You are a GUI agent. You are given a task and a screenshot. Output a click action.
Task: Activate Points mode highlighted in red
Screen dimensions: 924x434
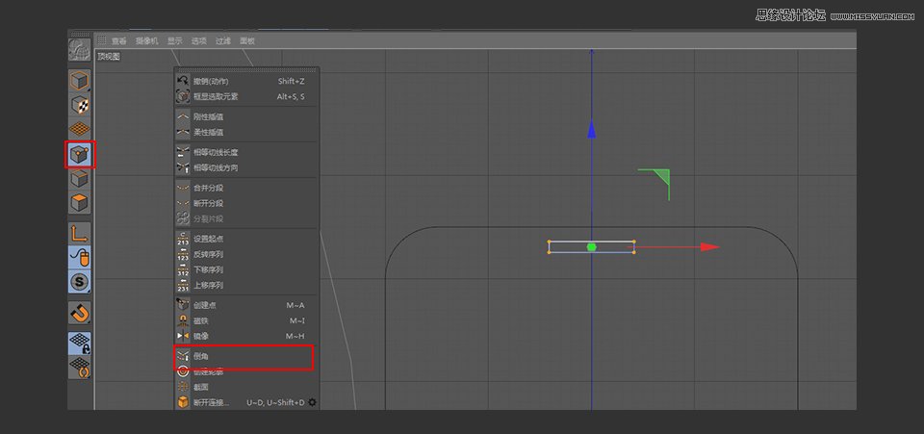(79, 154)
